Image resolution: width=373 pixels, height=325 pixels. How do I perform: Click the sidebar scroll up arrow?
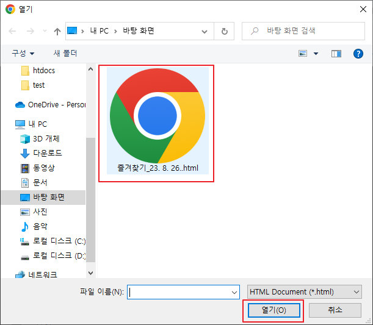[x=90, y=69]
